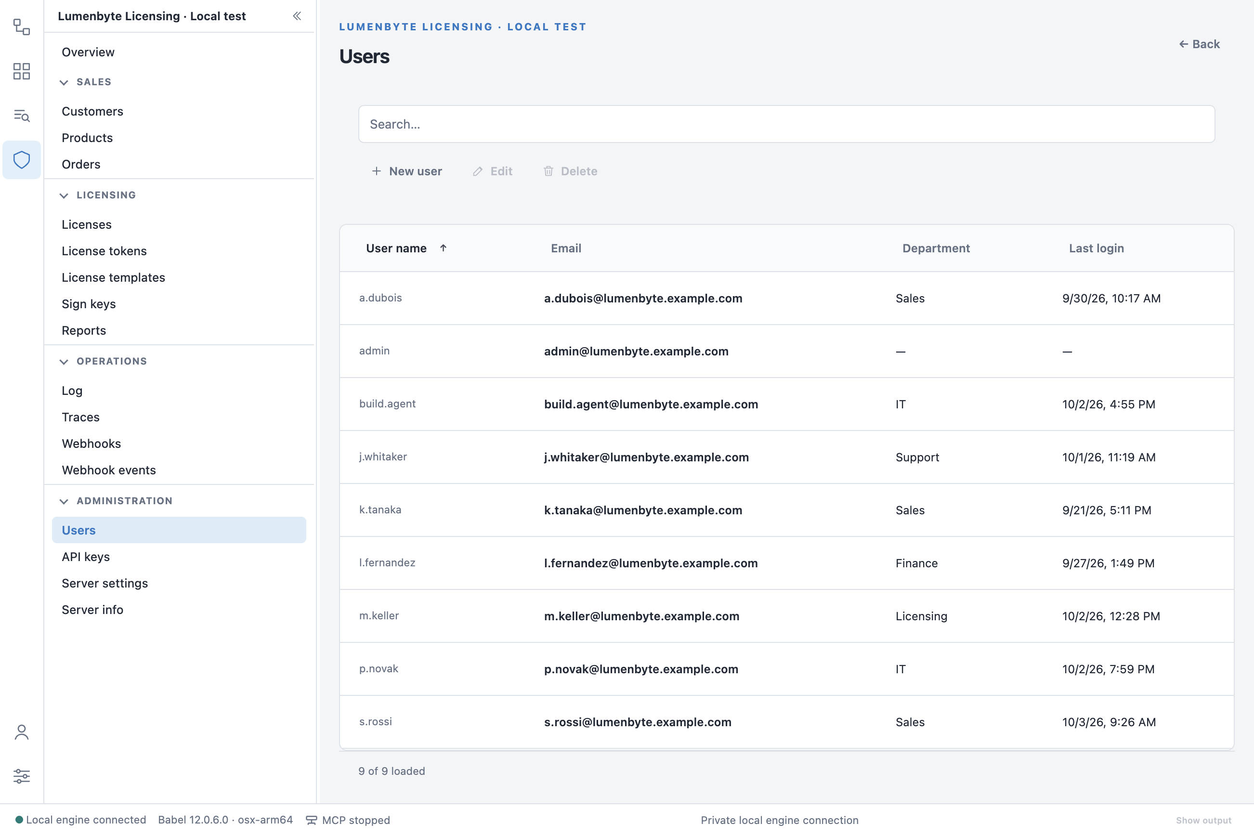Click Show output in status bar

tap(1203, 821)
